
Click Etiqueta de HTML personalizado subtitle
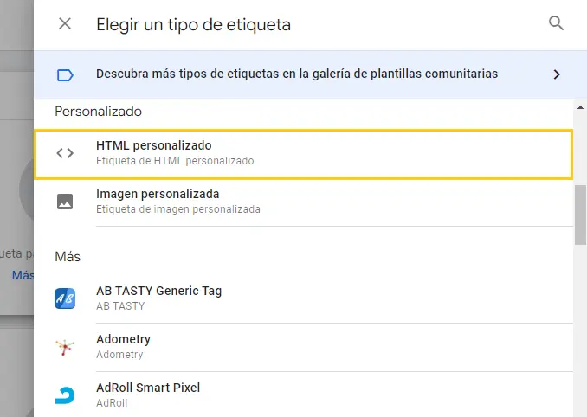(175, 161)
